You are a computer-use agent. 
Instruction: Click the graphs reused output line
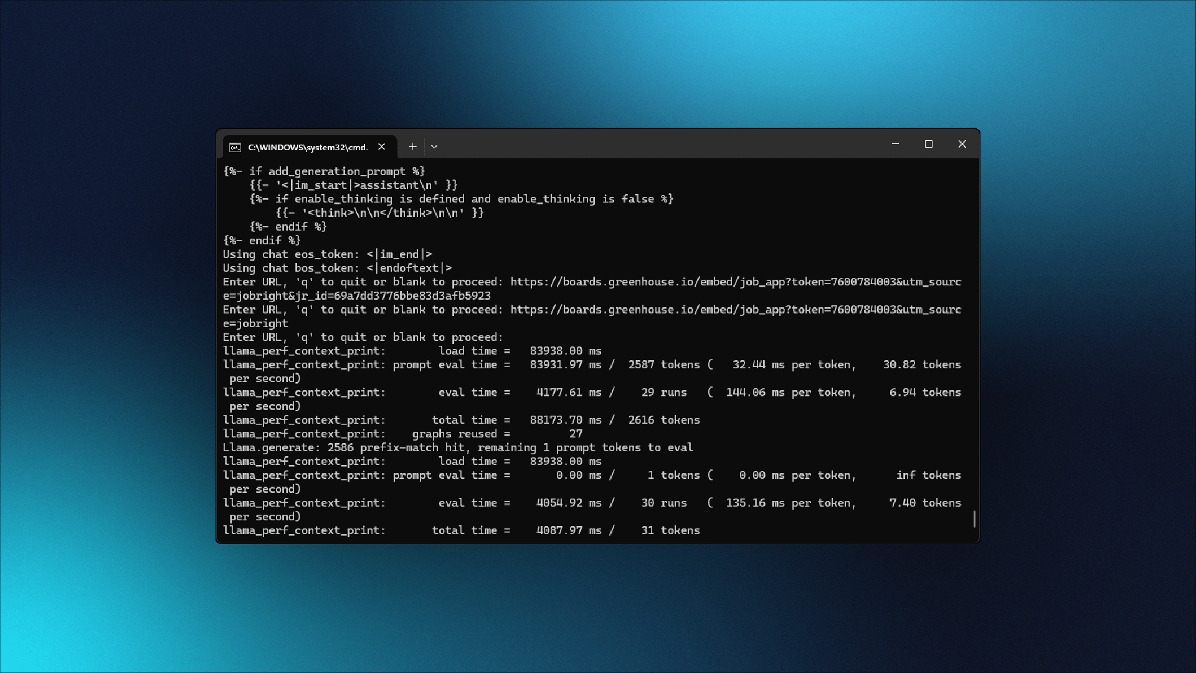[402, 434]
